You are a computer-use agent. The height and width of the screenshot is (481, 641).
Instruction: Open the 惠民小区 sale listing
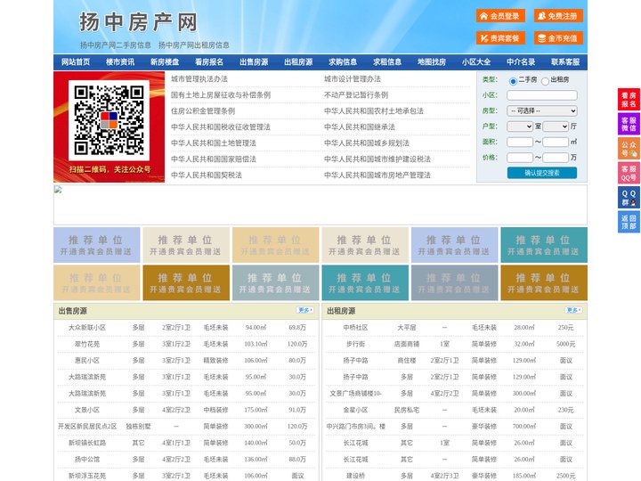pyautogui.click(x=87, y=361)
